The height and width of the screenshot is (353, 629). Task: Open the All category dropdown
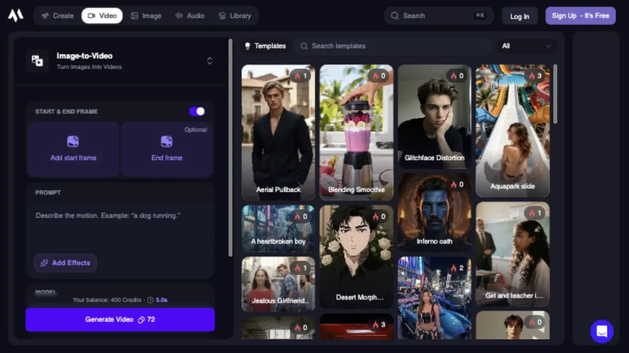pyautogui.click(x=527, y=46)
